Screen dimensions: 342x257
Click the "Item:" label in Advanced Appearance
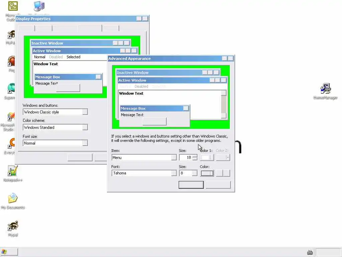[x=115, y=151]
